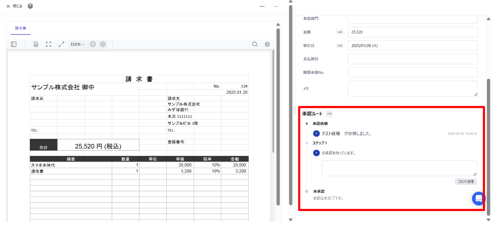Zoom in with the plus icon
495x234 pixels.
click(x=103, y=44)
